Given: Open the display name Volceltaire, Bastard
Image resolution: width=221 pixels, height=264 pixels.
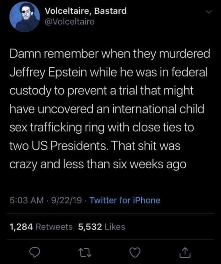Looking at the screenshot, I should click(x=86, y=11).
